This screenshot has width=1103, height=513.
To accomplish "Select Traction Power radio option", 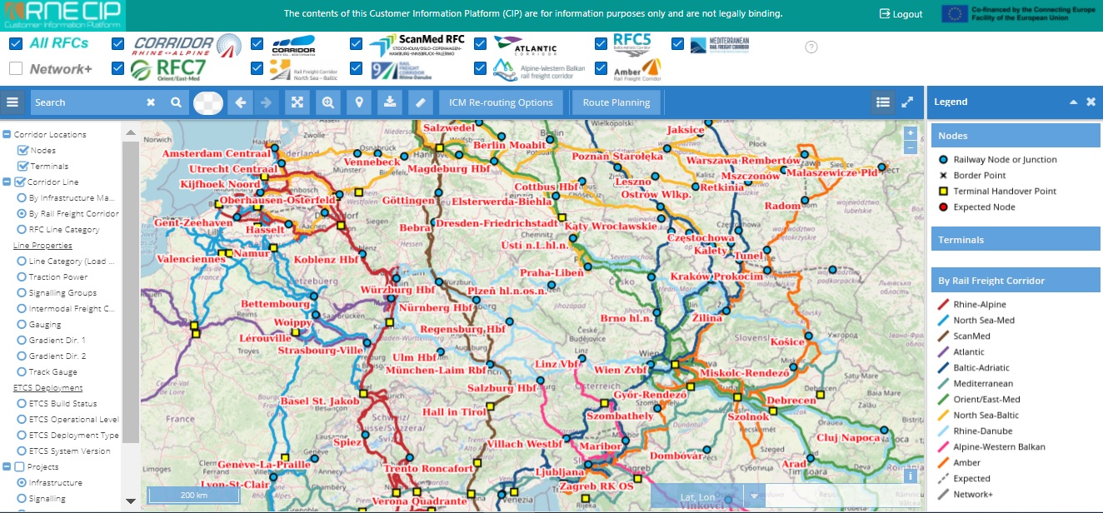I will point(22,277).
